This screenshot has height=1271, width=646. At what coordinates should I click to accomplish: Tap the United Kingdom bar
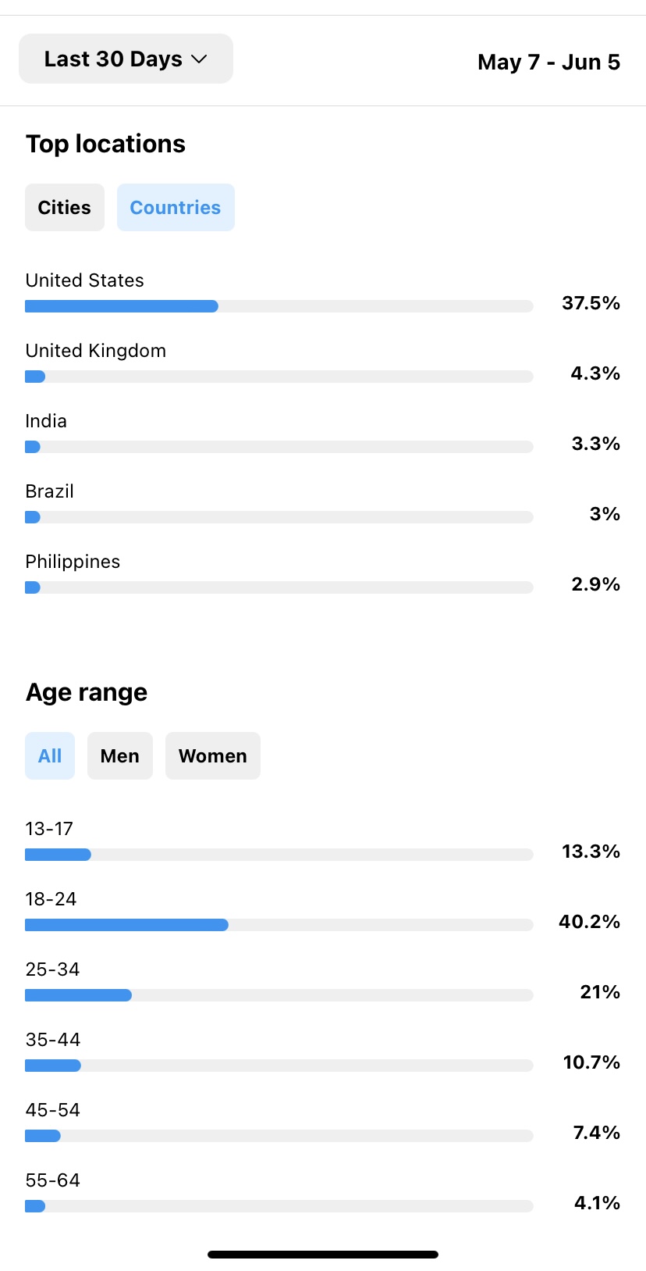279,377
